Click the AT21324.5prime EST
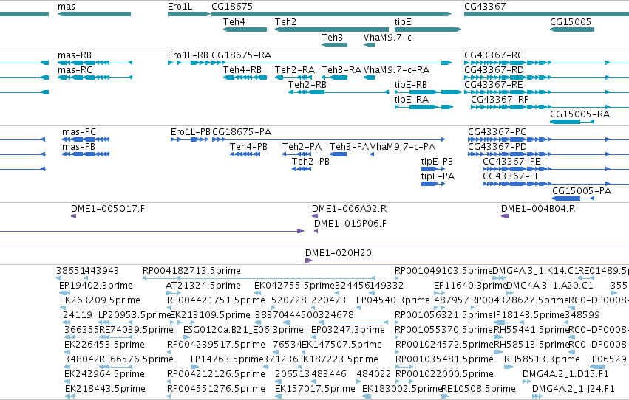This screenshot has width=629, height=400. [x=173, y=293]
